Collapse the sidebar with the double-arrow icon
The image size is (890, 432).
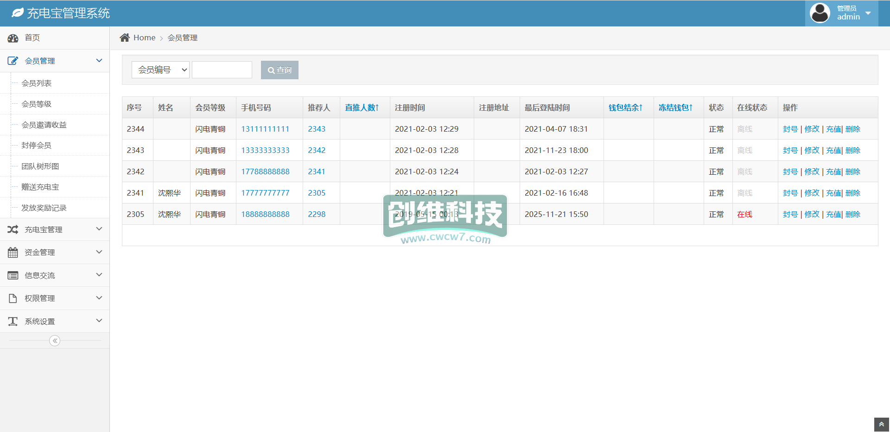coord(55,341)
